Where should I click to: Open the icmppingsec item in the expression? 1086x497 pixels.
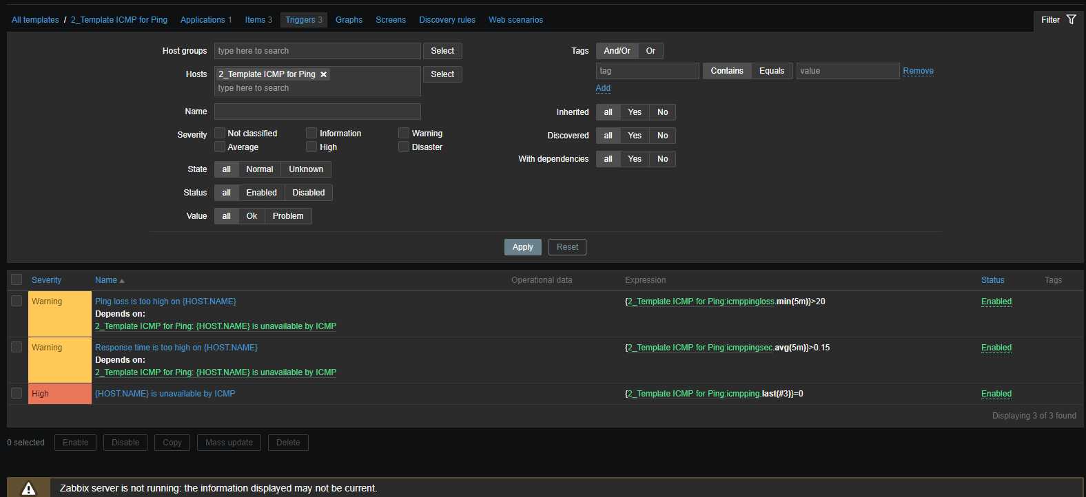point(700,348)
